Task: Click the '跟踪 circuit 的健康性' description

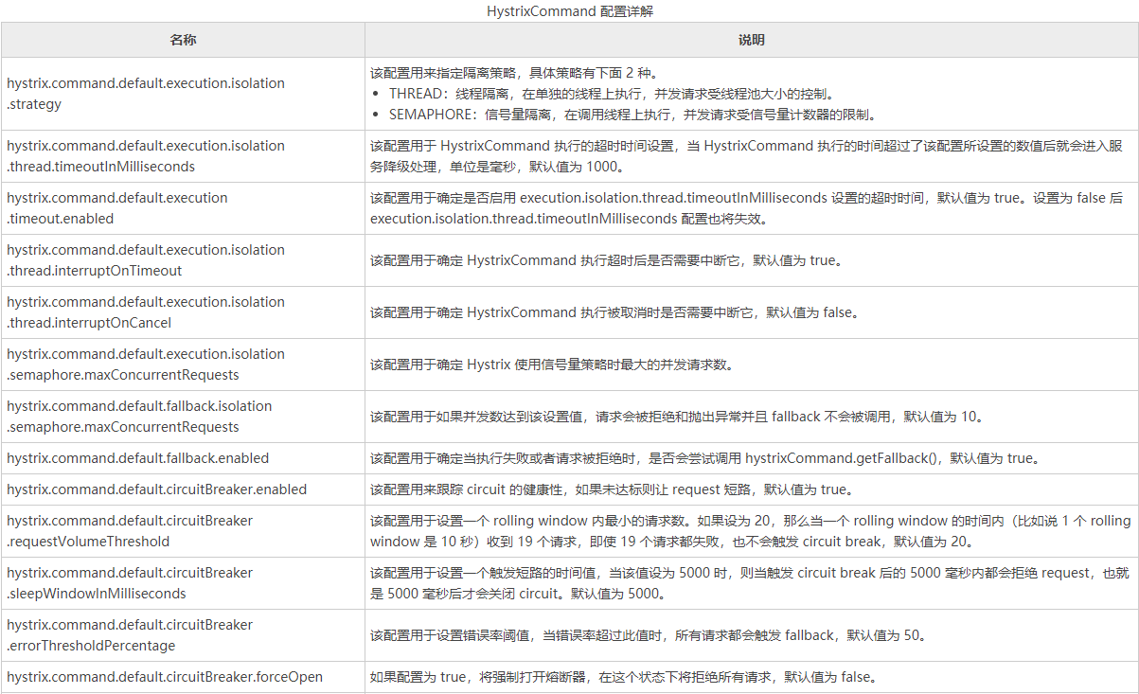Action: point(613,489)
